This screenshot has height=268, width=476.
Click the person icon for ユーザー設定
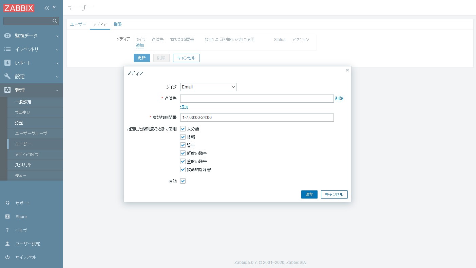click(7, 244)
